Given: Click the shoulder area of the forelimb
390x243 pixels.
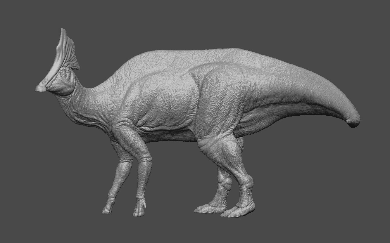Looking at the screenshot, I should tap(126, 117).
